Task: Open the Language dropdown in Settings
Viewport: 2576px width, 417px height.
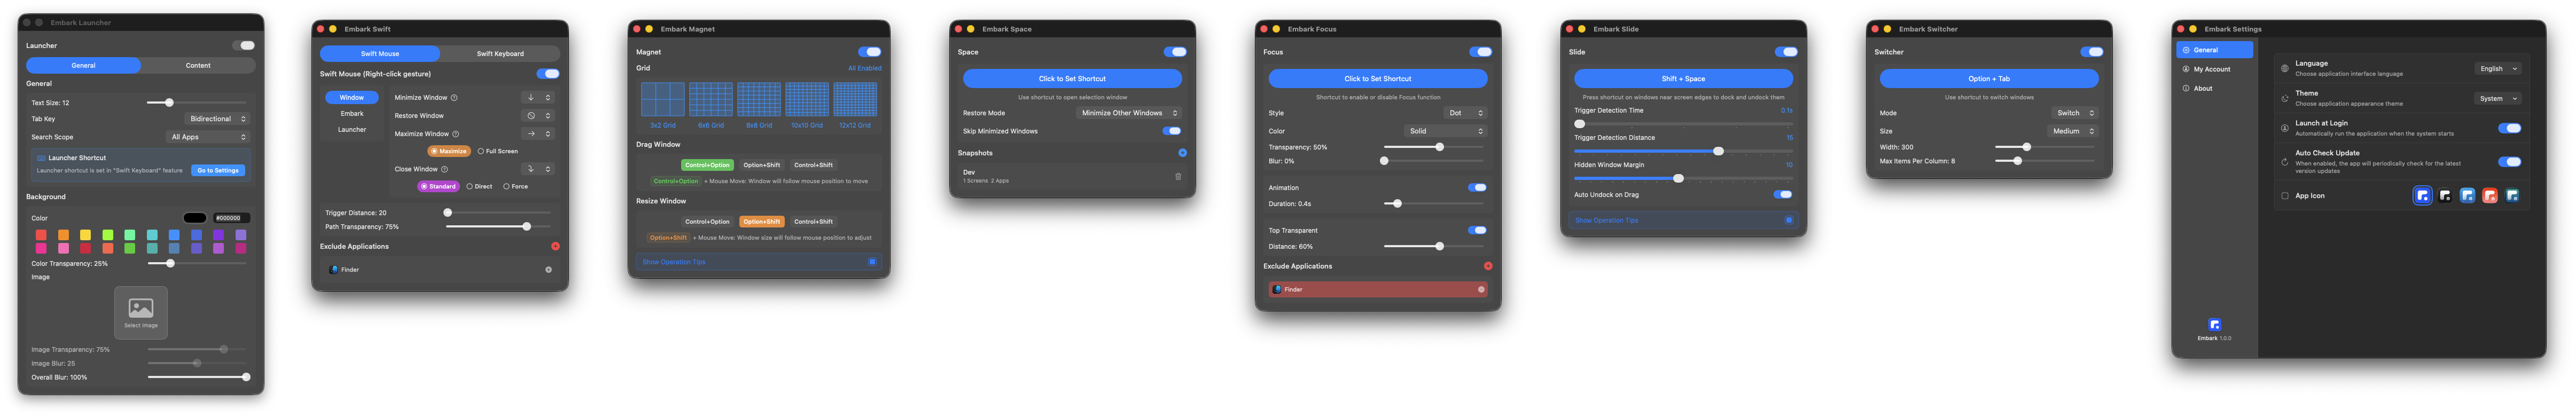Action: click(x=2497, y=69)
